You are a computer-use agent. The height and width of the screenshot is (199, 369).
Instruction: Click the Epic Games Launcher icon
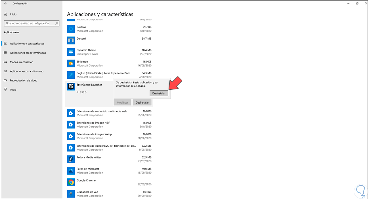coord(71,87)
